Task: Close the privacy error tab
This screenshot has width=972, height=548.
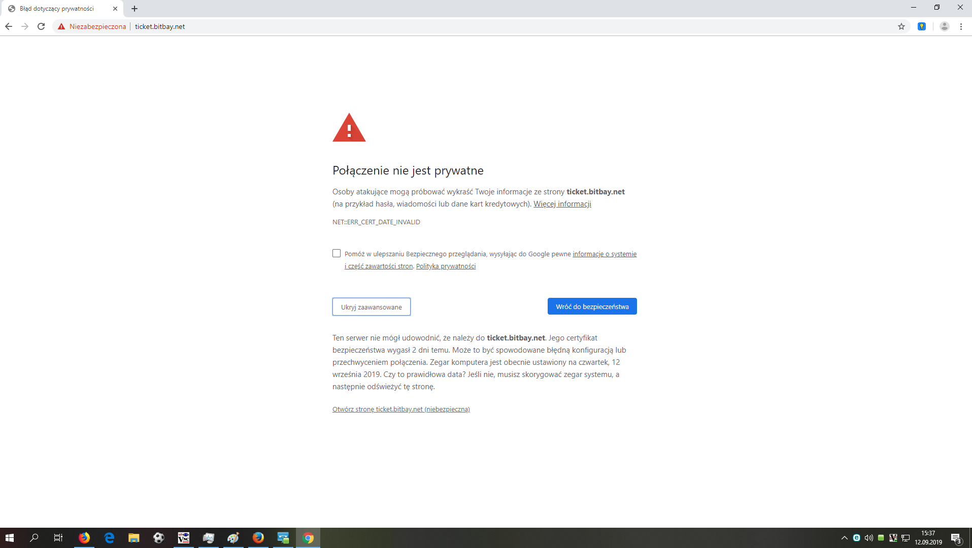Action: click(115, 9)
